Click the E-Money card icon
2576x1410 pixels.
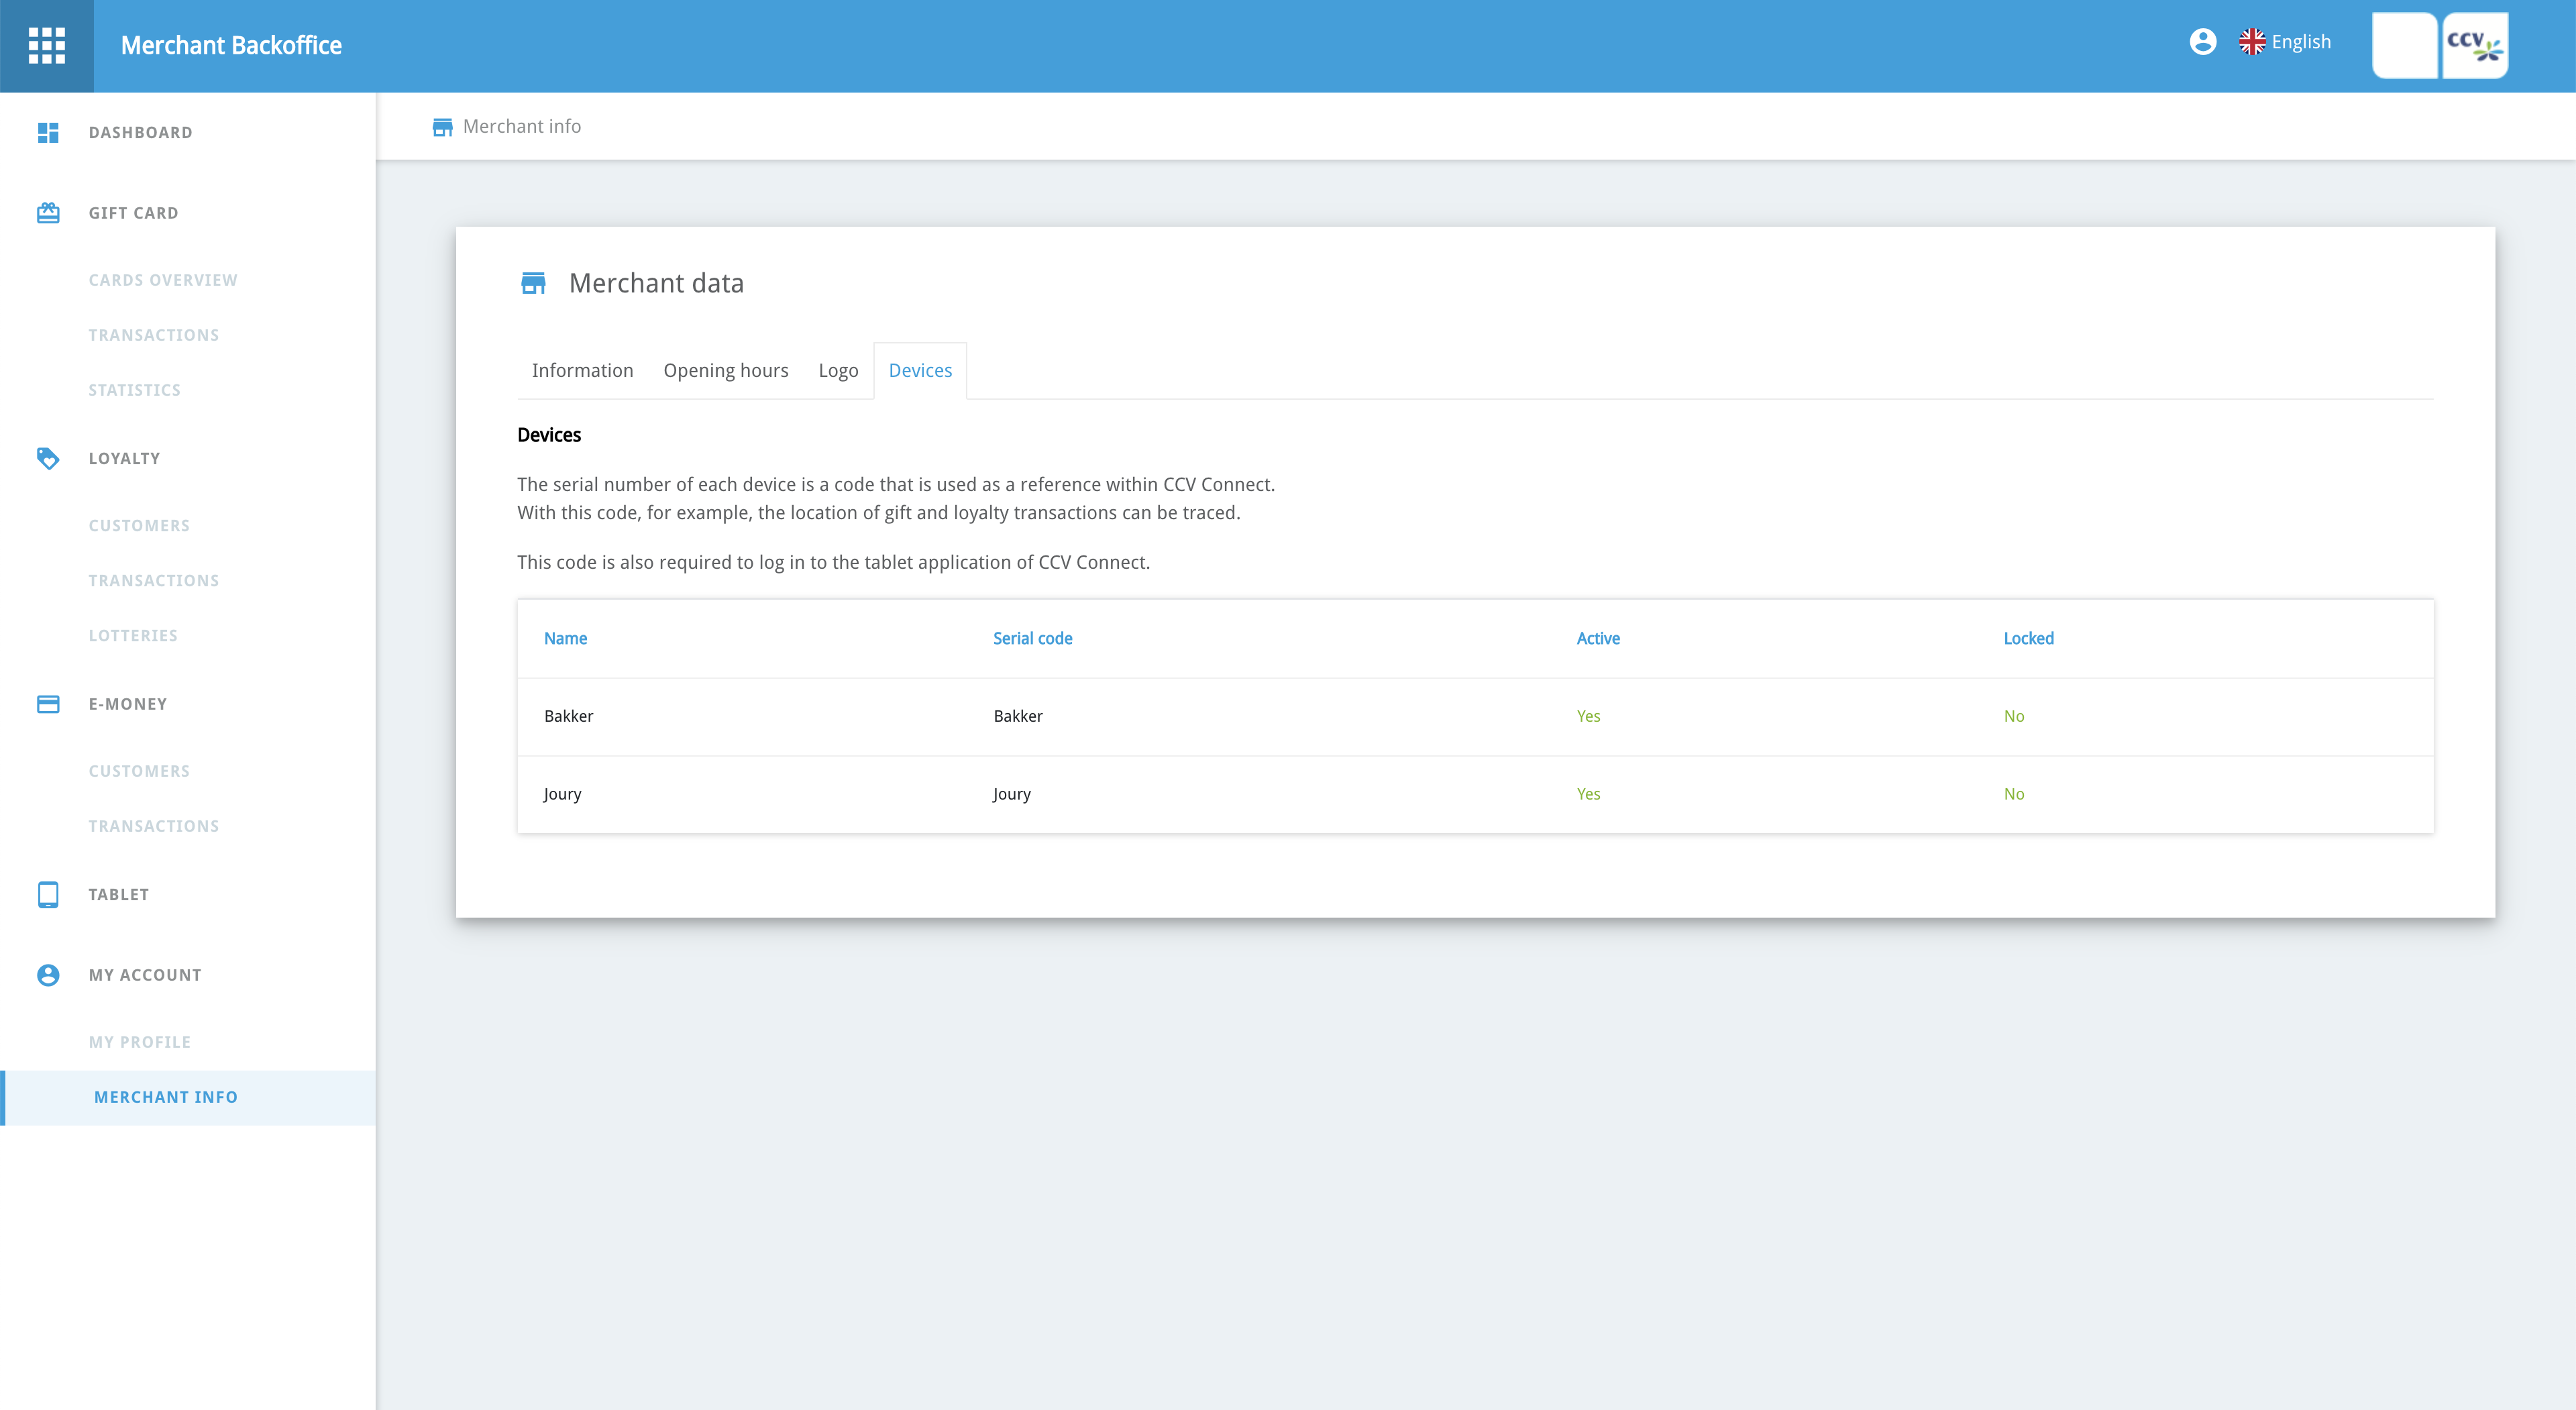coord(48,704)
